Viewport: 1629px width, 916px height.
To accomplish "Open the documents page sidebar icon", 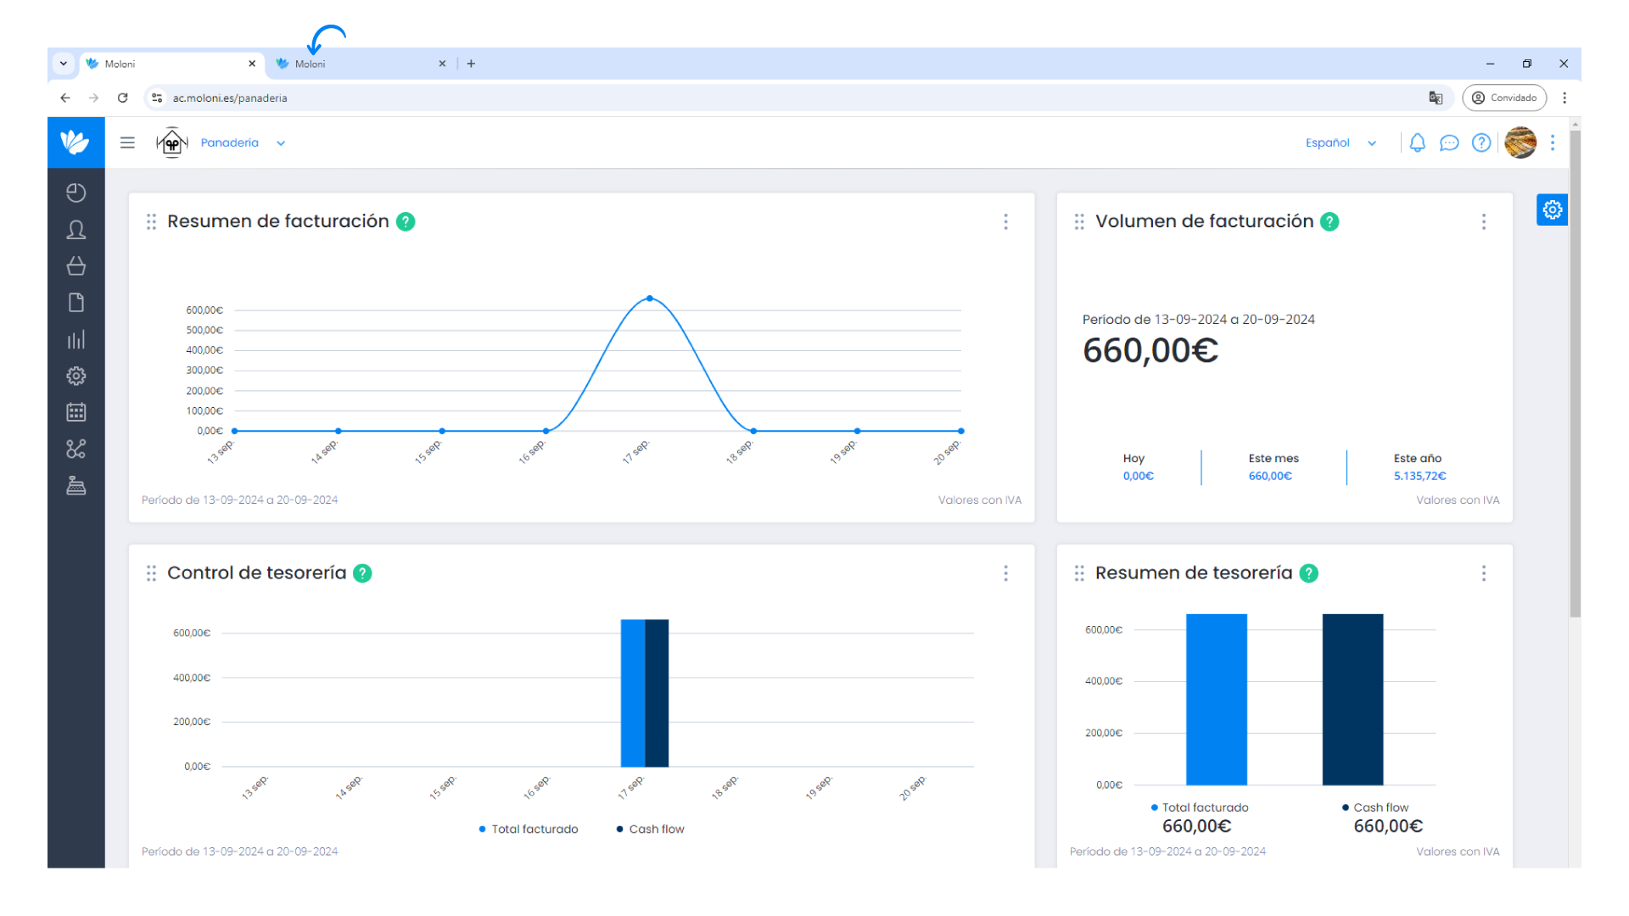I will coord(76,303).
